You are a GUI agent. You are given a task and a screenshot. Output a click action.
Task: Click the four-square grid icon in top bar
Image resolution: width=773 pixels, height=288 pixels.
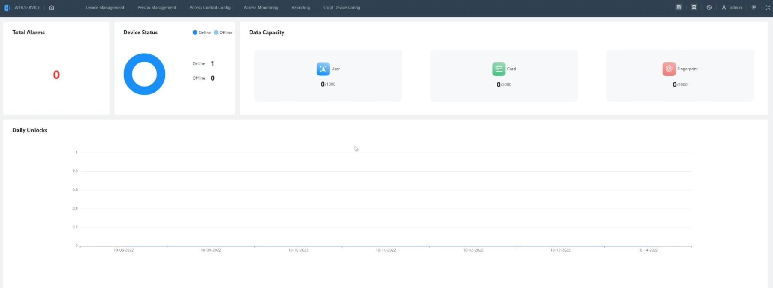coord(679,7)
